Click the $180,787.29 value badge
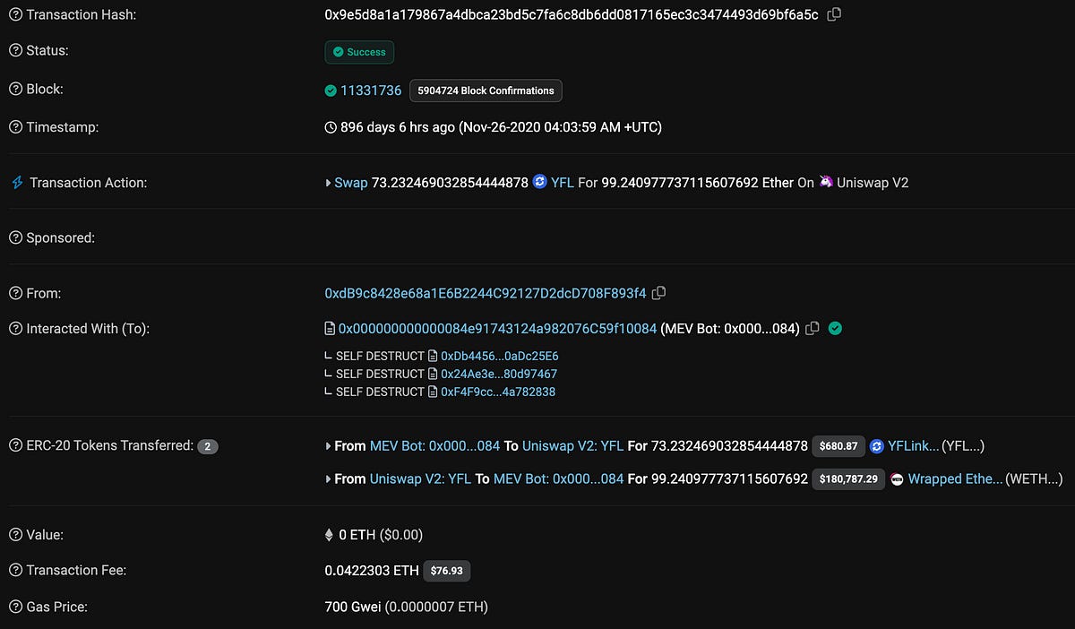Image resolution: width=1075 pixels, height=629 pixels. point(848,479)
